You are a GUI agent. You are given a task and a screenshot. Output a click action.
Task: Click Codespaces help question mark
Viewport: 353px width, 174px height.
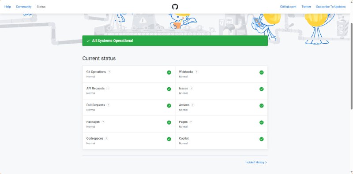click(x=106, y=138)
